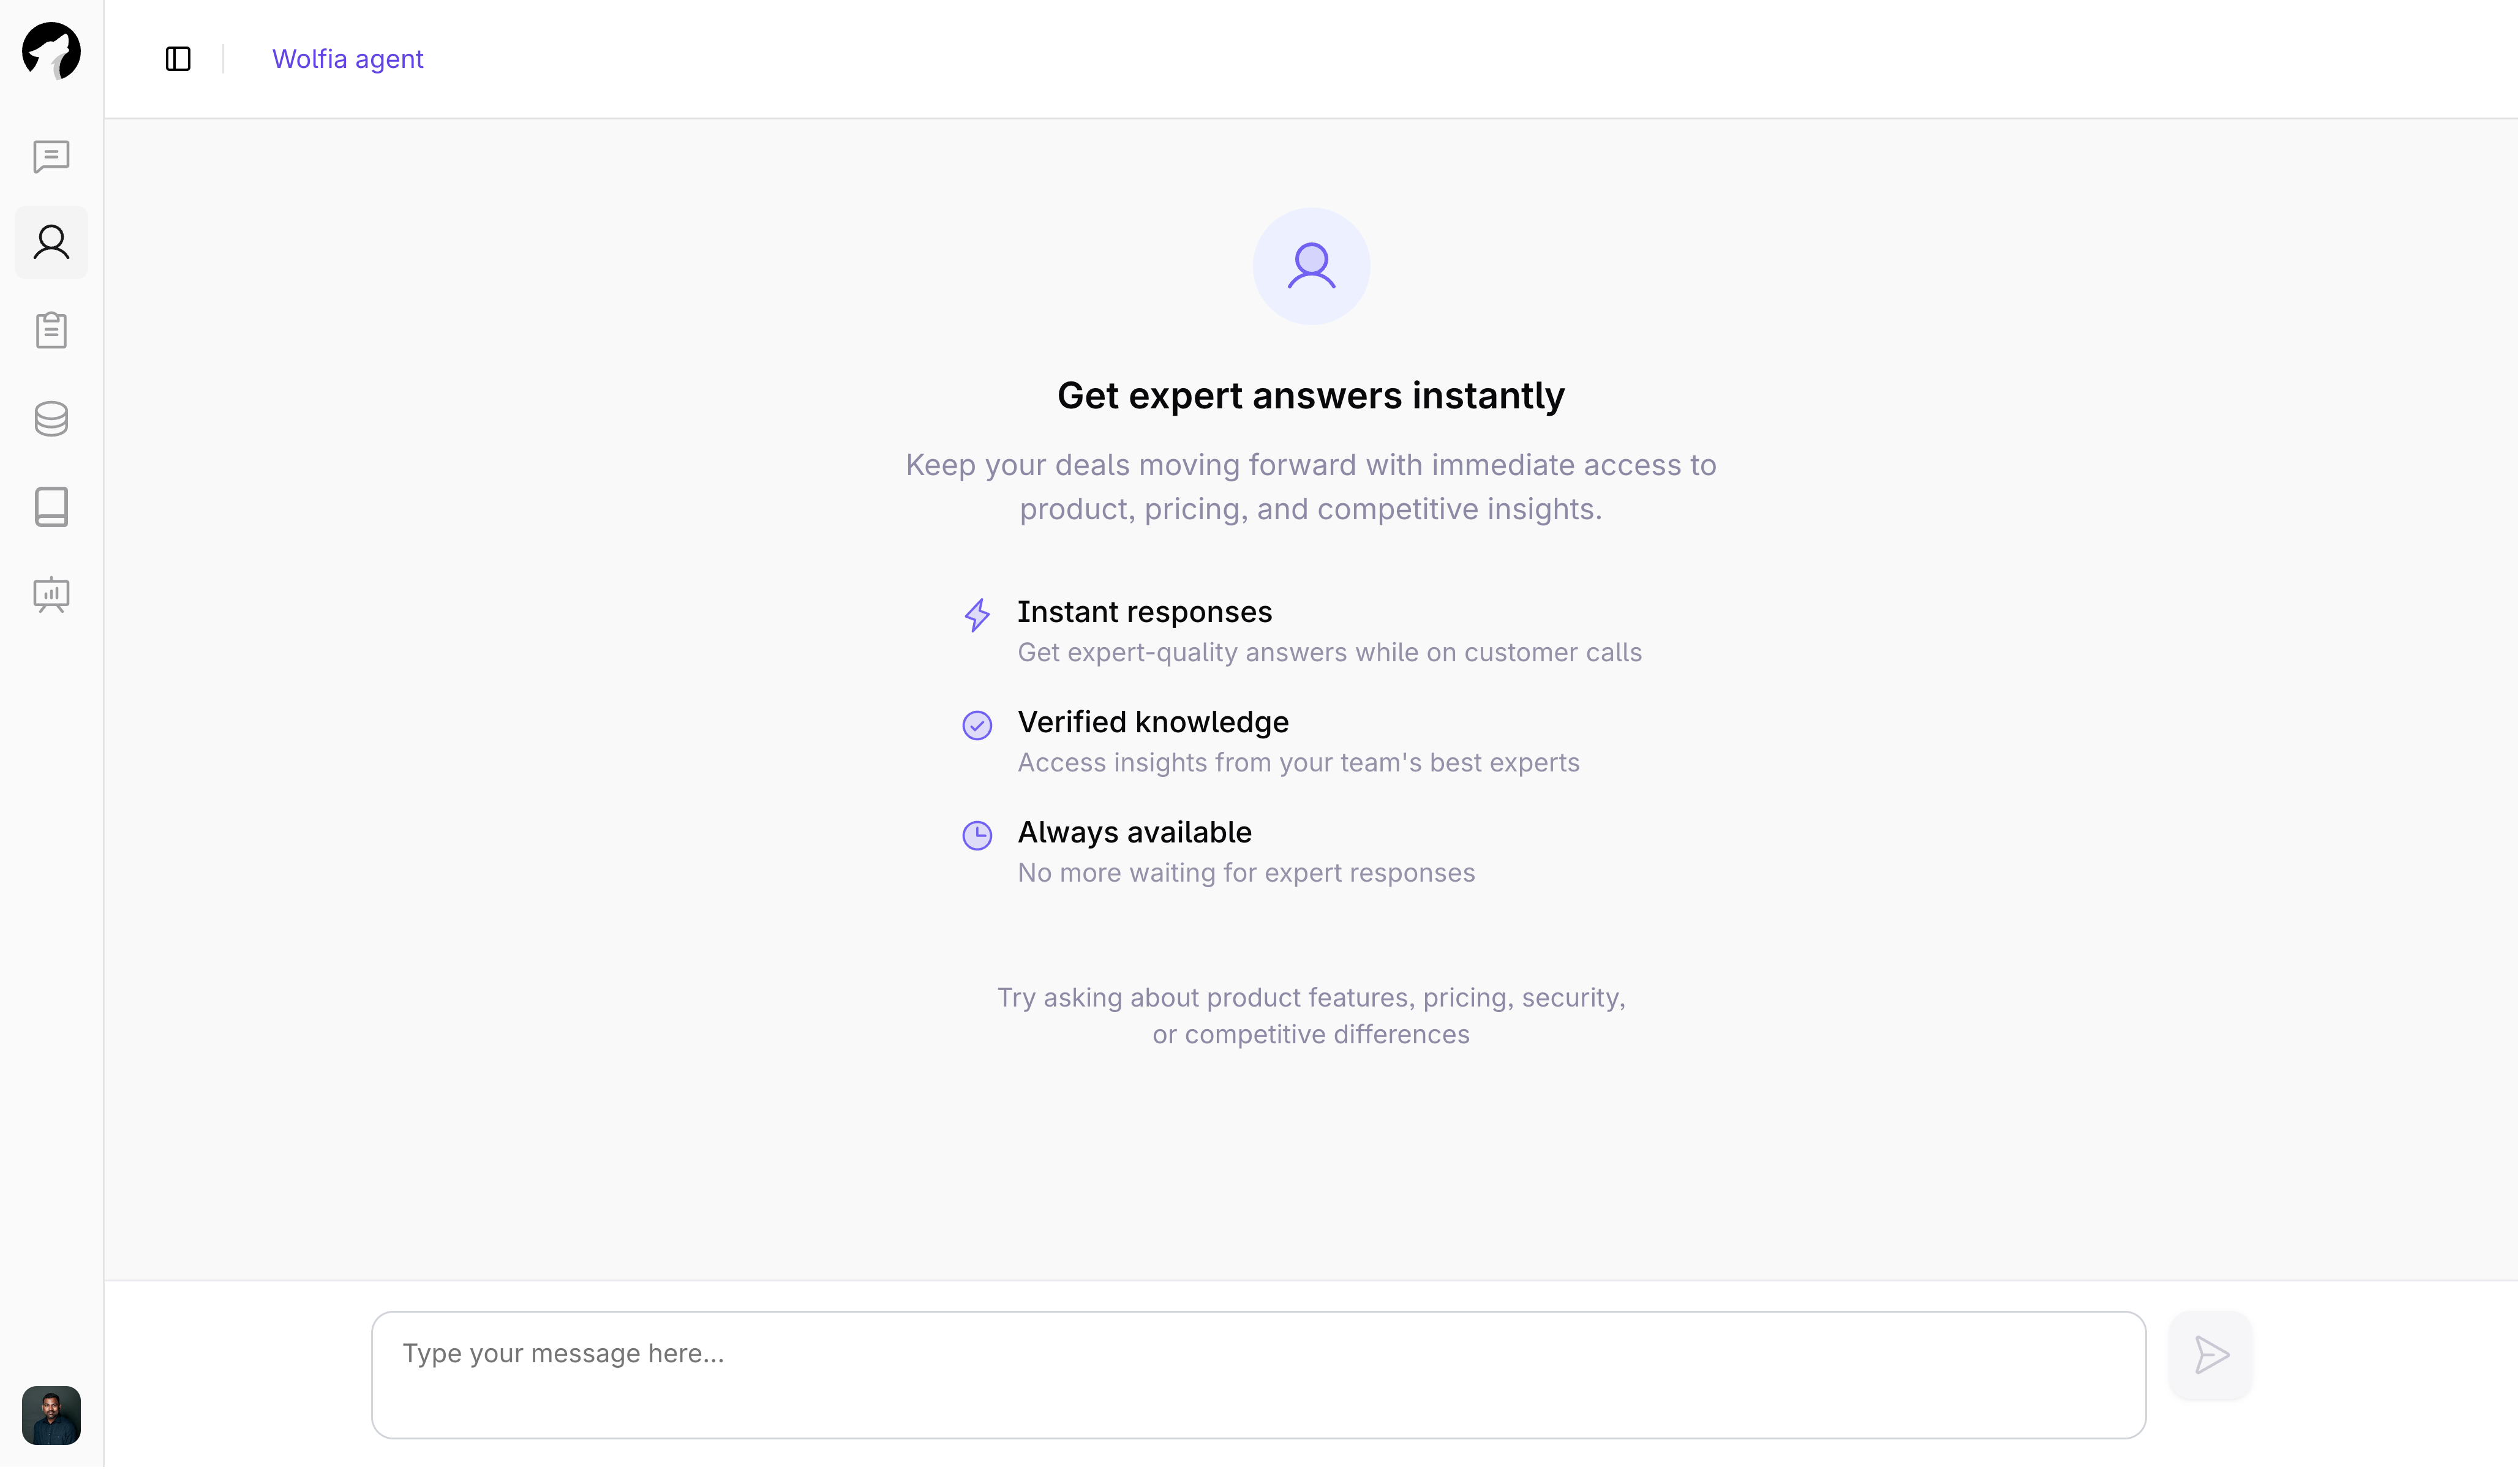Open the presentation chart sidebar icon
This screenshot has width=2520, height=1470.
pos(51,595)
